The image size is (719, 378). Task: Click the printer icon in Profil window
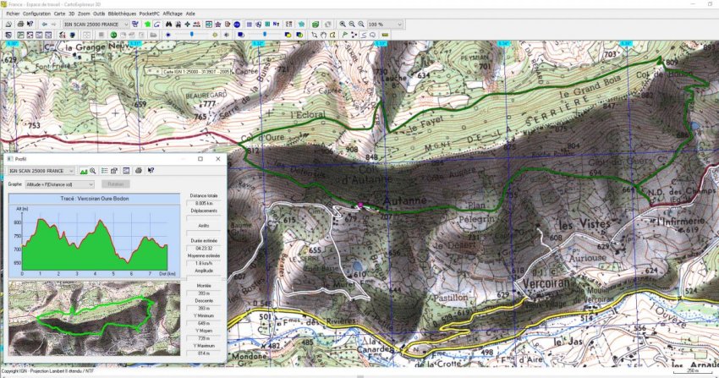point(139,171)
